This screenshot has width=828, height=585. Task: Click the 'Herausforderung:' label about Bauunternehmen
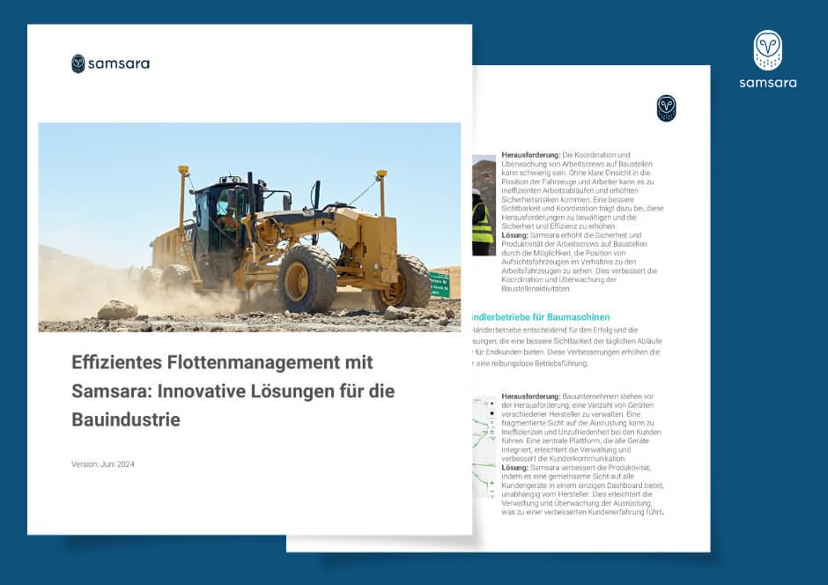[530, 396]
